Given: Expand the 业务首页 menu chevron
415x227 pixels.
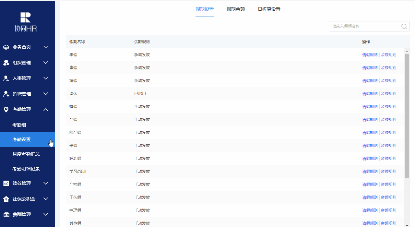Looking at the screenshot, I should click(46, 47).
